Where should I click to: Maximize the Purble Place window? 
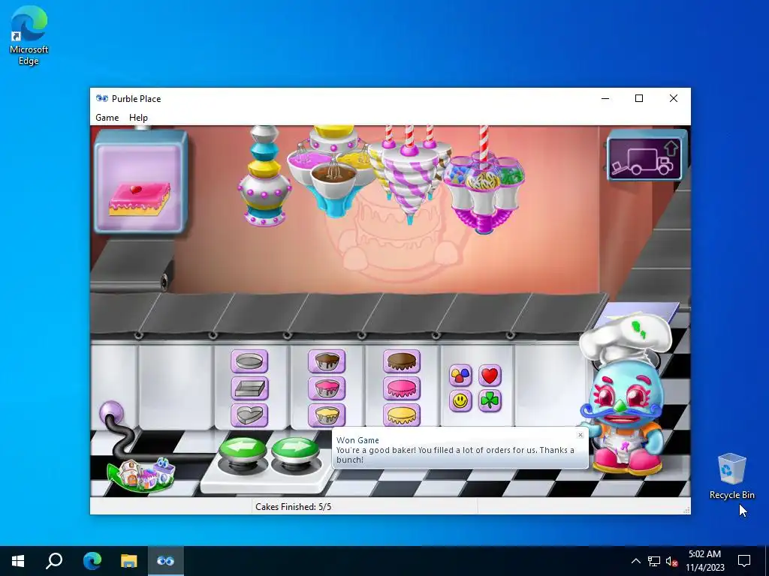pyautogui.click(x=639, y=98)
